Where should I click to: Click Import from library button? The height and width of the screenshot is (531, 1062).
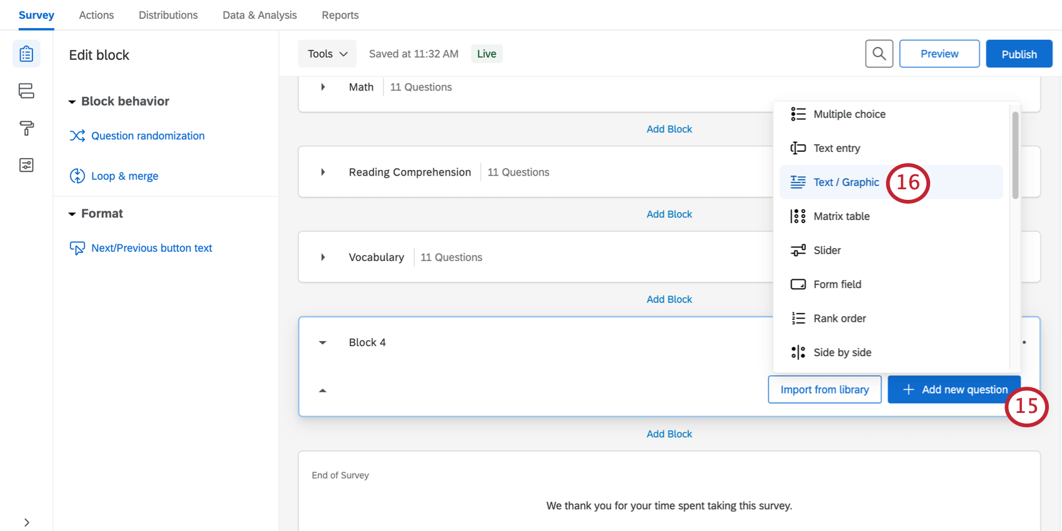click(825, 390)
